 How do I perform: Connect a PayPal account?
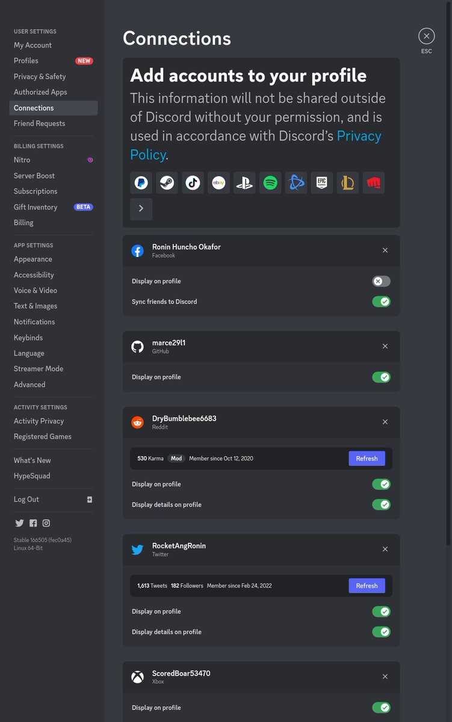coord(141,183)
